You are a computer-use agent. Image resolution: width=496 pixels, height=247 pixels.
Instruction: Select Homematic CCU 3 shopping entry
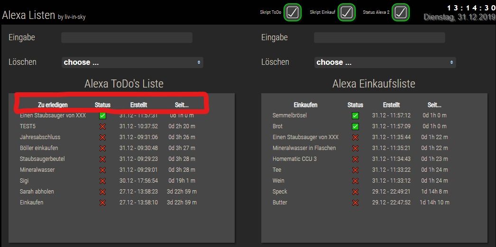tap(294, 159)
